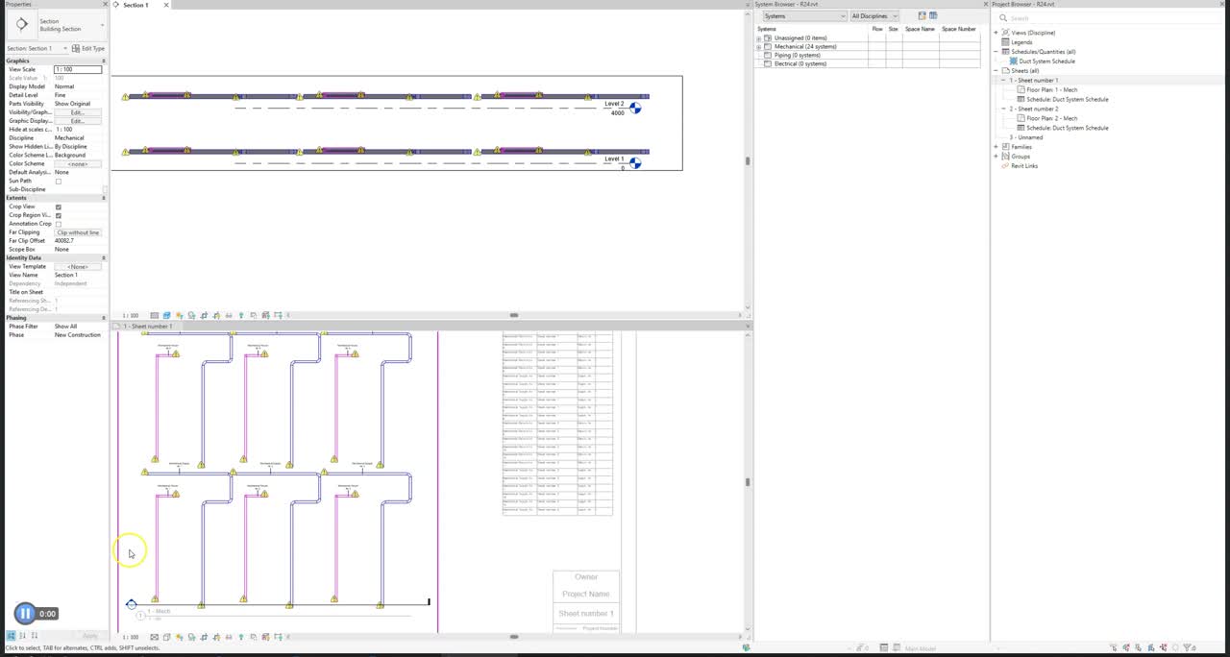The height and width of the screenshot is (657, 1230).
Task: Check the Sun Path checkbox in Graphics
Action: [59, 181]
